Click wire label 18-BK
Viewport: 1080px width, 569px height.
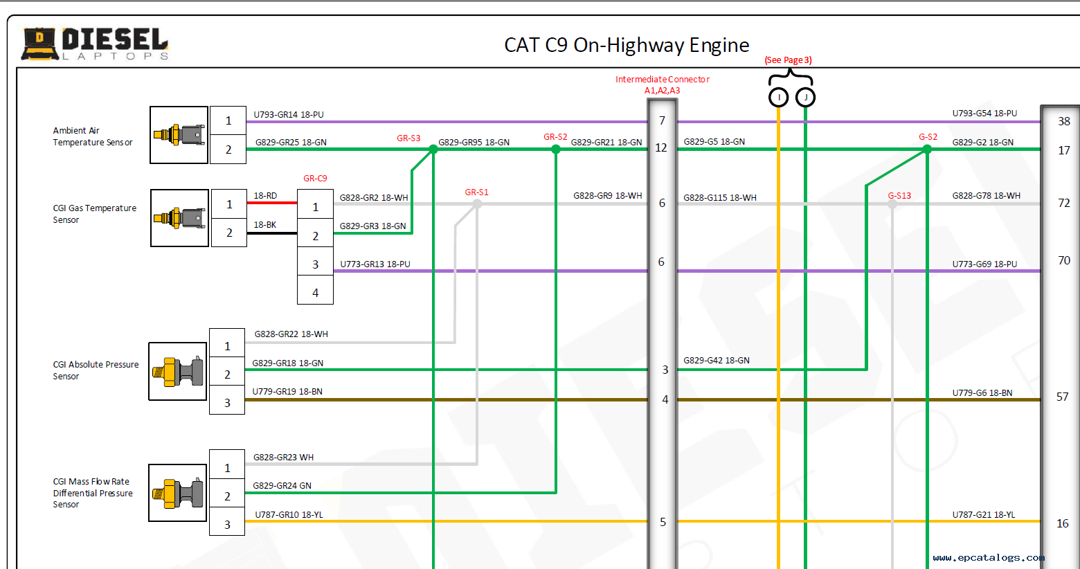point(265,225)
